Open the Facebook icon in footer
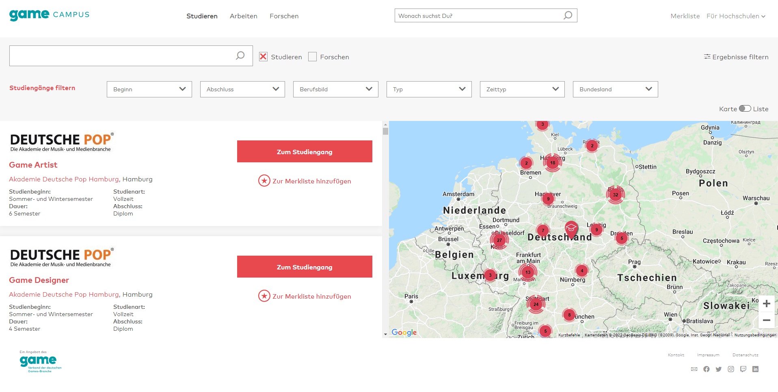 pos(707,369)
